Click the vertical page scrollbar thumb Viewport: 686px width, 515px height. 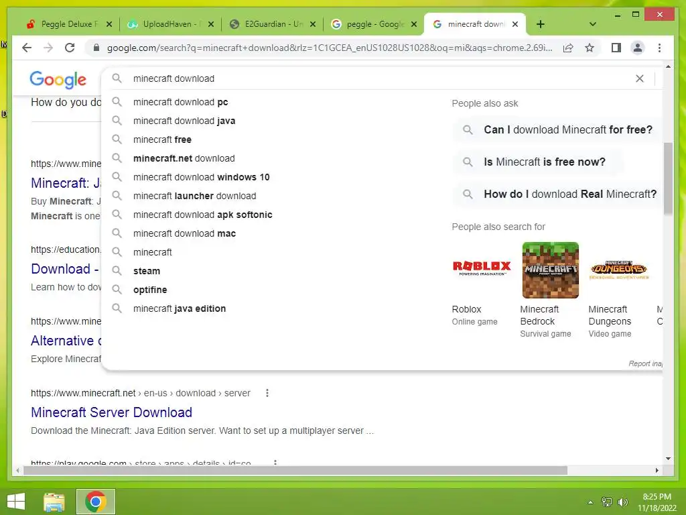click(668, 178)
